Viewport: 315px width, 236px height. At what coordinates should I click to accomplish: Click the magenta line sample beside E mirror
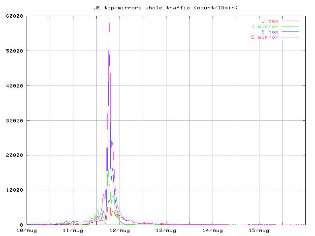tap(290, 37)
